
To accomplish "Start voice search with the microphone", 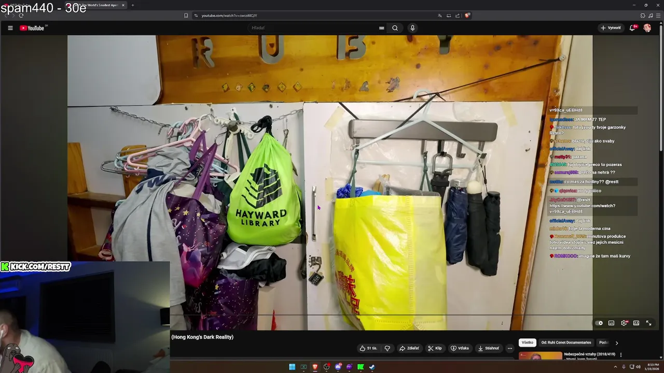I will coord(412,28).
